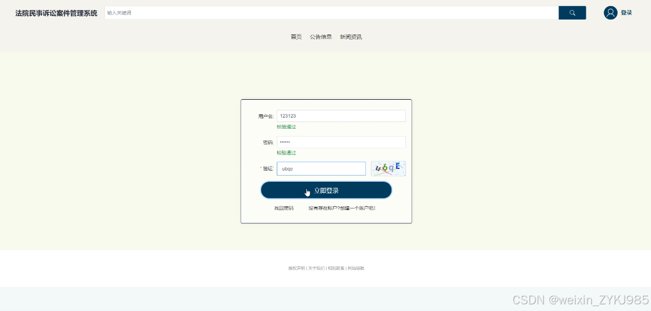
Task: Click the 用户名: label
Action: coord(266,116)
